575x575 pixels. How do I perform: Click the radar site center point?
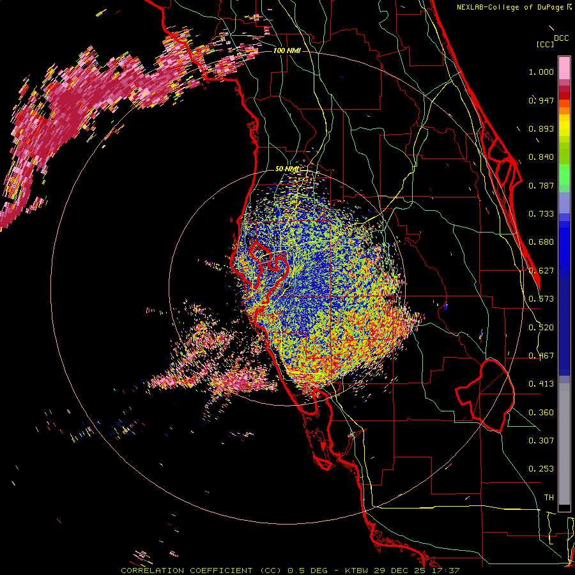[287, 287]
